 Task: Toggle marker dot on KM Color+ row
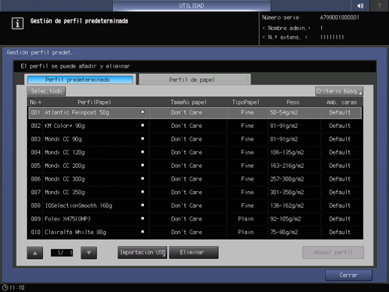[142, 125]
